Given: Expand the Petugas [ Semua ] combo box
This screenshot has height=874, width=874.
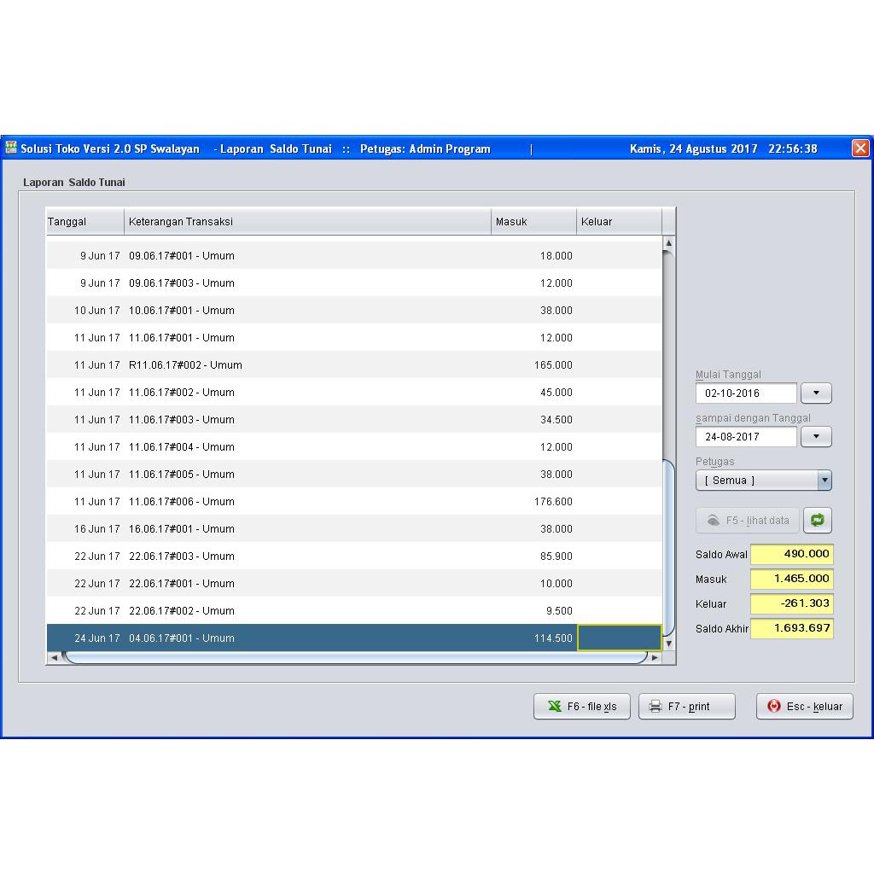Looking at the screenshot, I should [764, 481].
